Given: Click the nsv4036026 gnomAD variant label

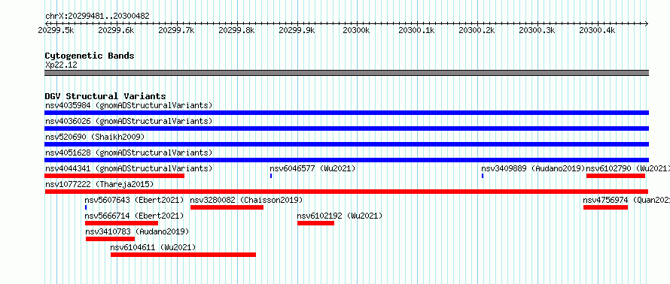Looking at the screenshot, I should [x=129, y=121].
